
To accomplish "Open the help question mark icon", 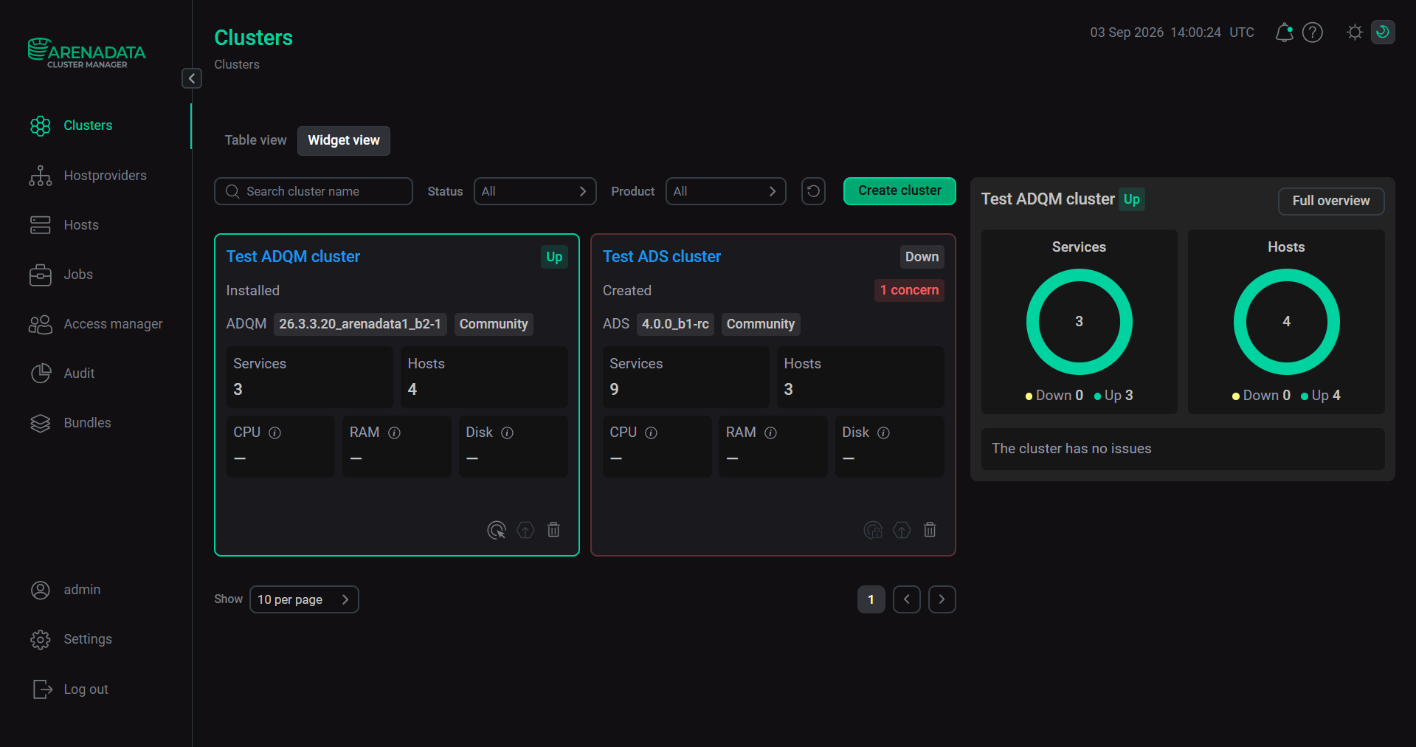I will pos(1313,32).
